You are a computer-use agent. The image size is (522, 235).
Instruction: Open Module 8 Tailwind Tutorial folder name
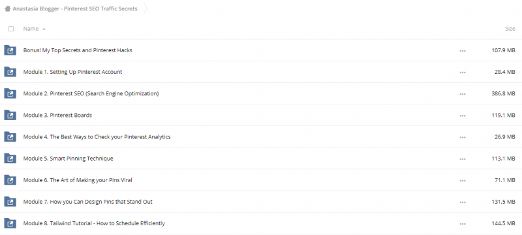click(94, 223)
